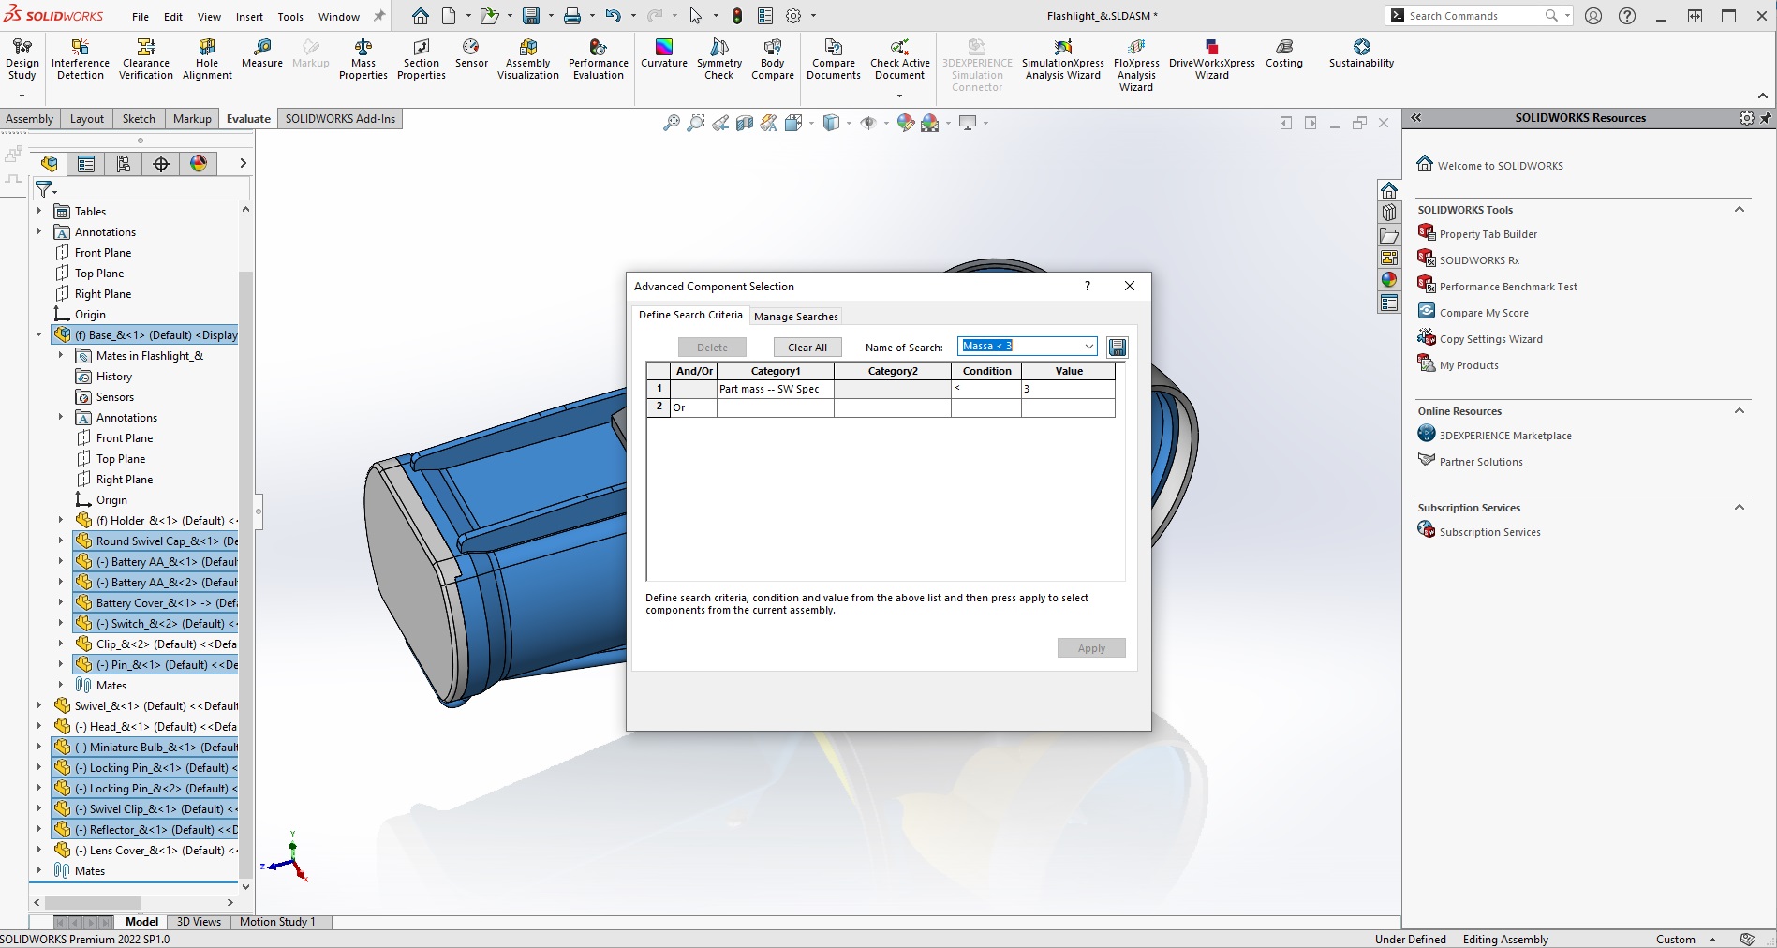Collapse the Base_&<1> component node
Screen dimensions: 1777x948
pos(39,335)
